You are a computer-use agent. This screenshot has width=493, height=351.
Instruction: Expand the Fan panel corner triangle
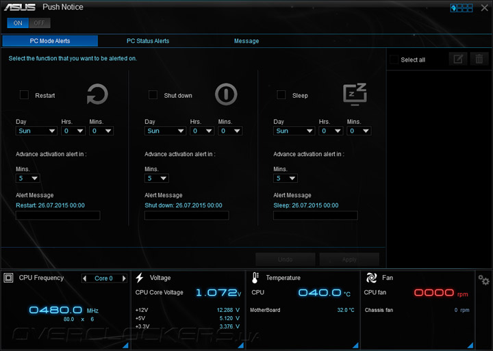click(470, 346)
